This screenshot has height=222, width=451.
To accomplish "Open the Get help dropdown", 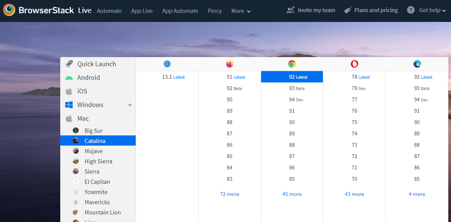I will point(432,10).
